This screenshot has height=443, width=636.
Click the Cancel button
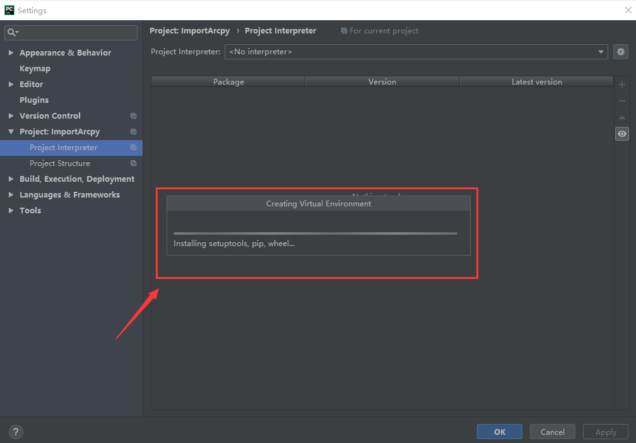pos(553,432)
